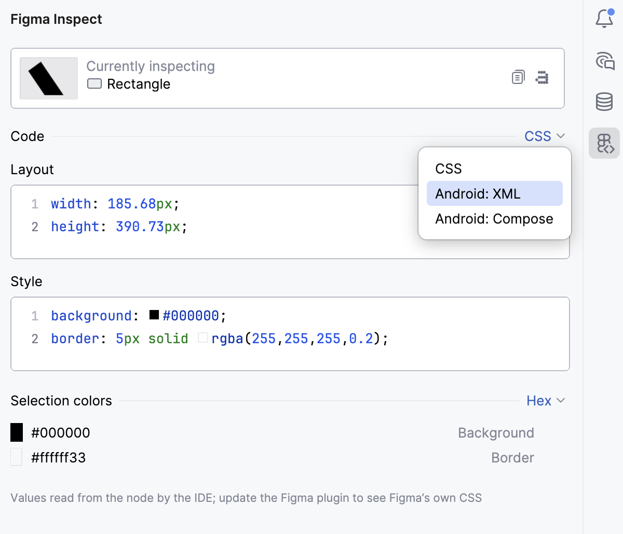Open the Notifications bell icon
Screen dimensions: 623x534
(604, 19)
